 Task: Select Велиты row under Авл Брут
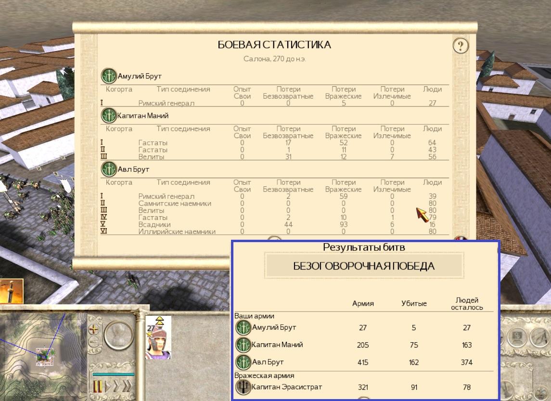274,210
